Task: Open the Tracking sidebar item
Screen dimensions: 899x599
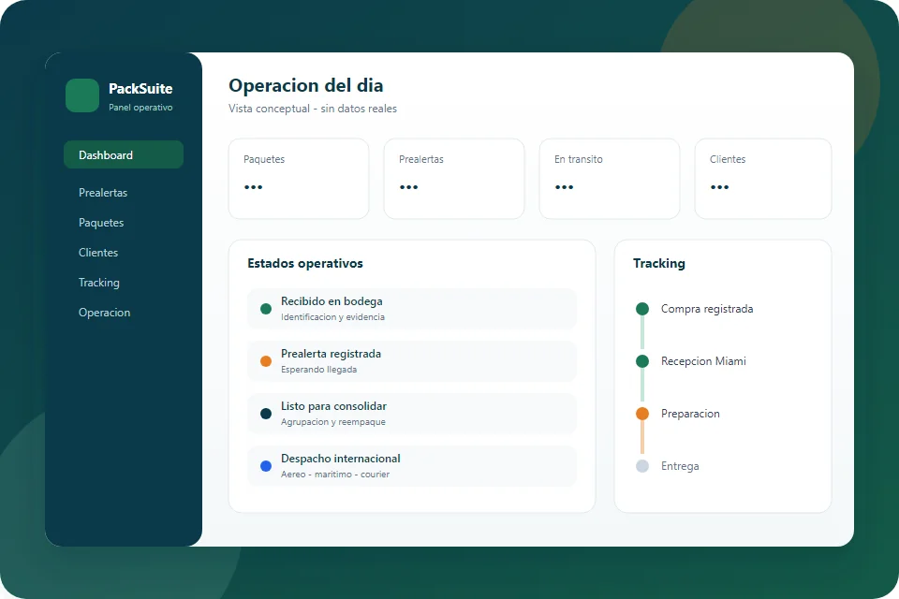Action: pyautogui.click(x=99, y=283)
